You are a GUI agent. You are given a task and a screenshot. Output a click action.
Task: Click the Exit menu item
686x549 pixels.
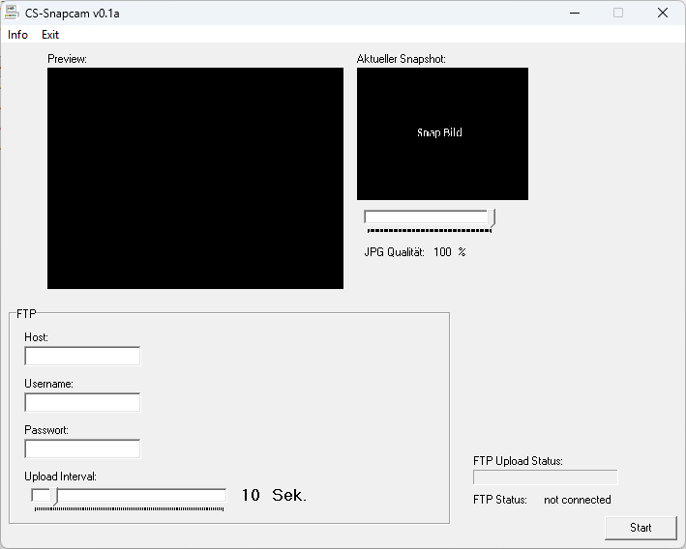tap(50, 35)
